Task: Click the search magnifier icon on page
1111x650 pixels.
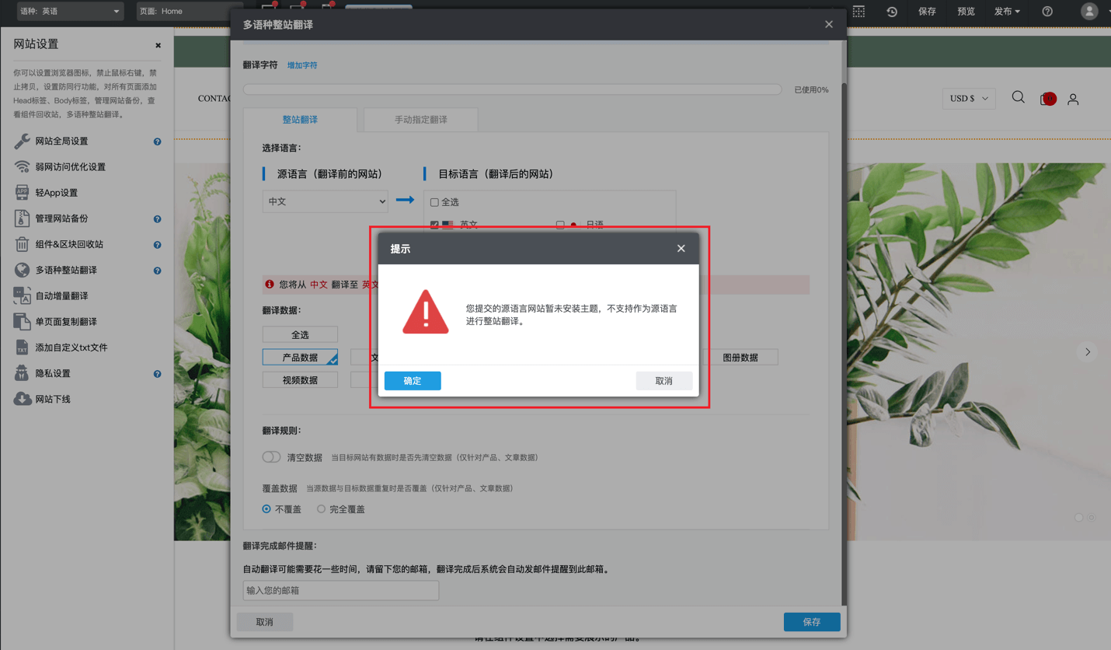Action: [1018, 98]
